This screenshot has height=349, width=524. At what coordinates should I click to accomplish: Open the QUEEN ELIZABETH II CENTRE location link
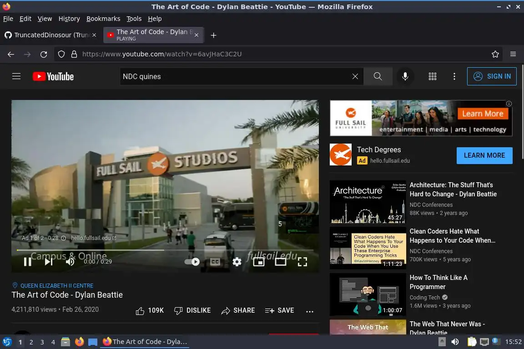click(x=56, y=285)
